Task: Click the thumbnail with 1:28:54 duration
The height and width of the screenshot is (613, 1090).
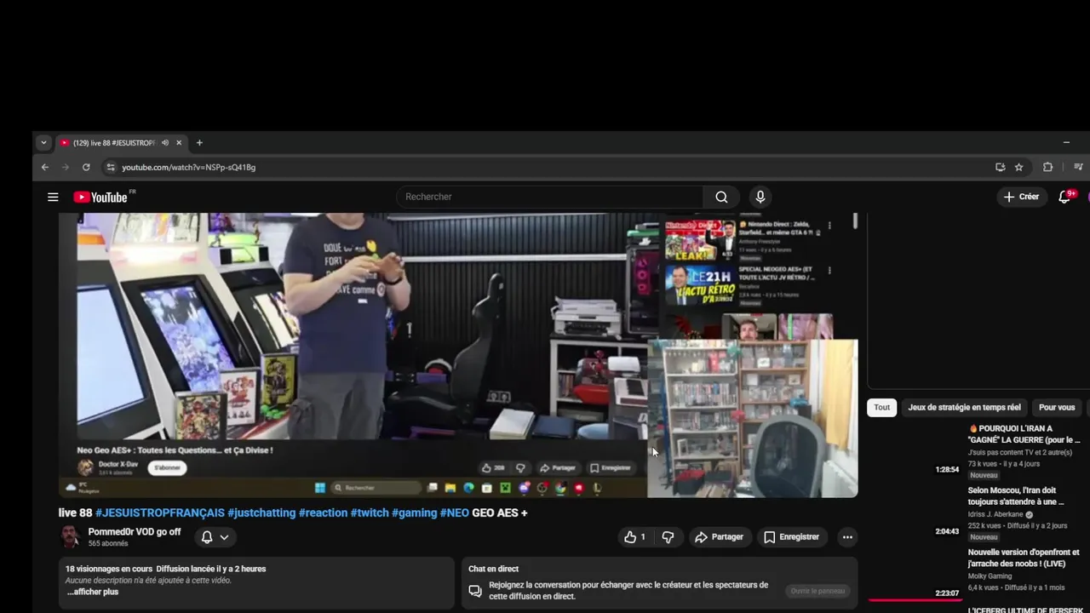Action: 915,449
